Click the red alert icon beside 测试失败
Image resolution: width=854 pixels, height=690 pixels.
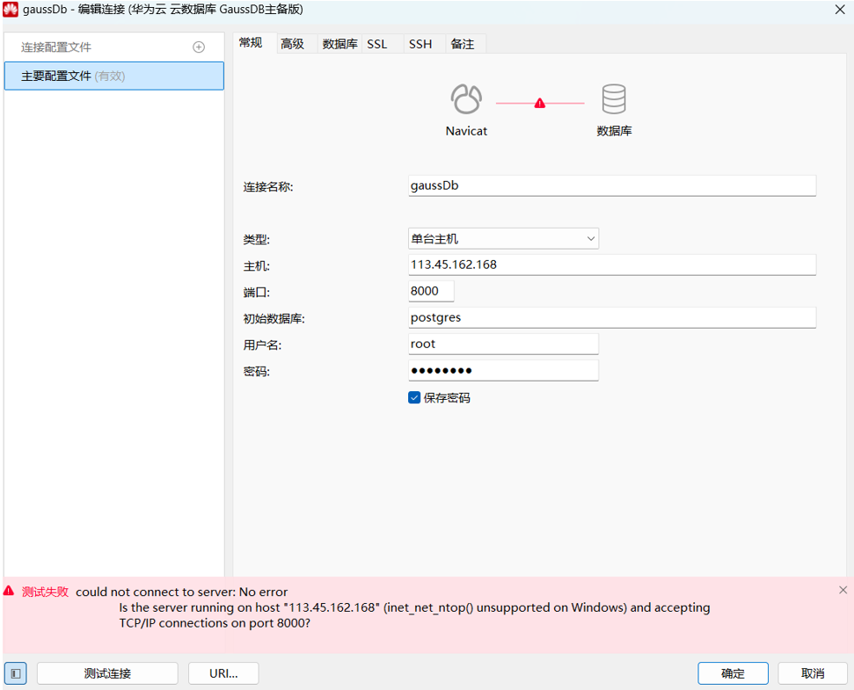10,591
